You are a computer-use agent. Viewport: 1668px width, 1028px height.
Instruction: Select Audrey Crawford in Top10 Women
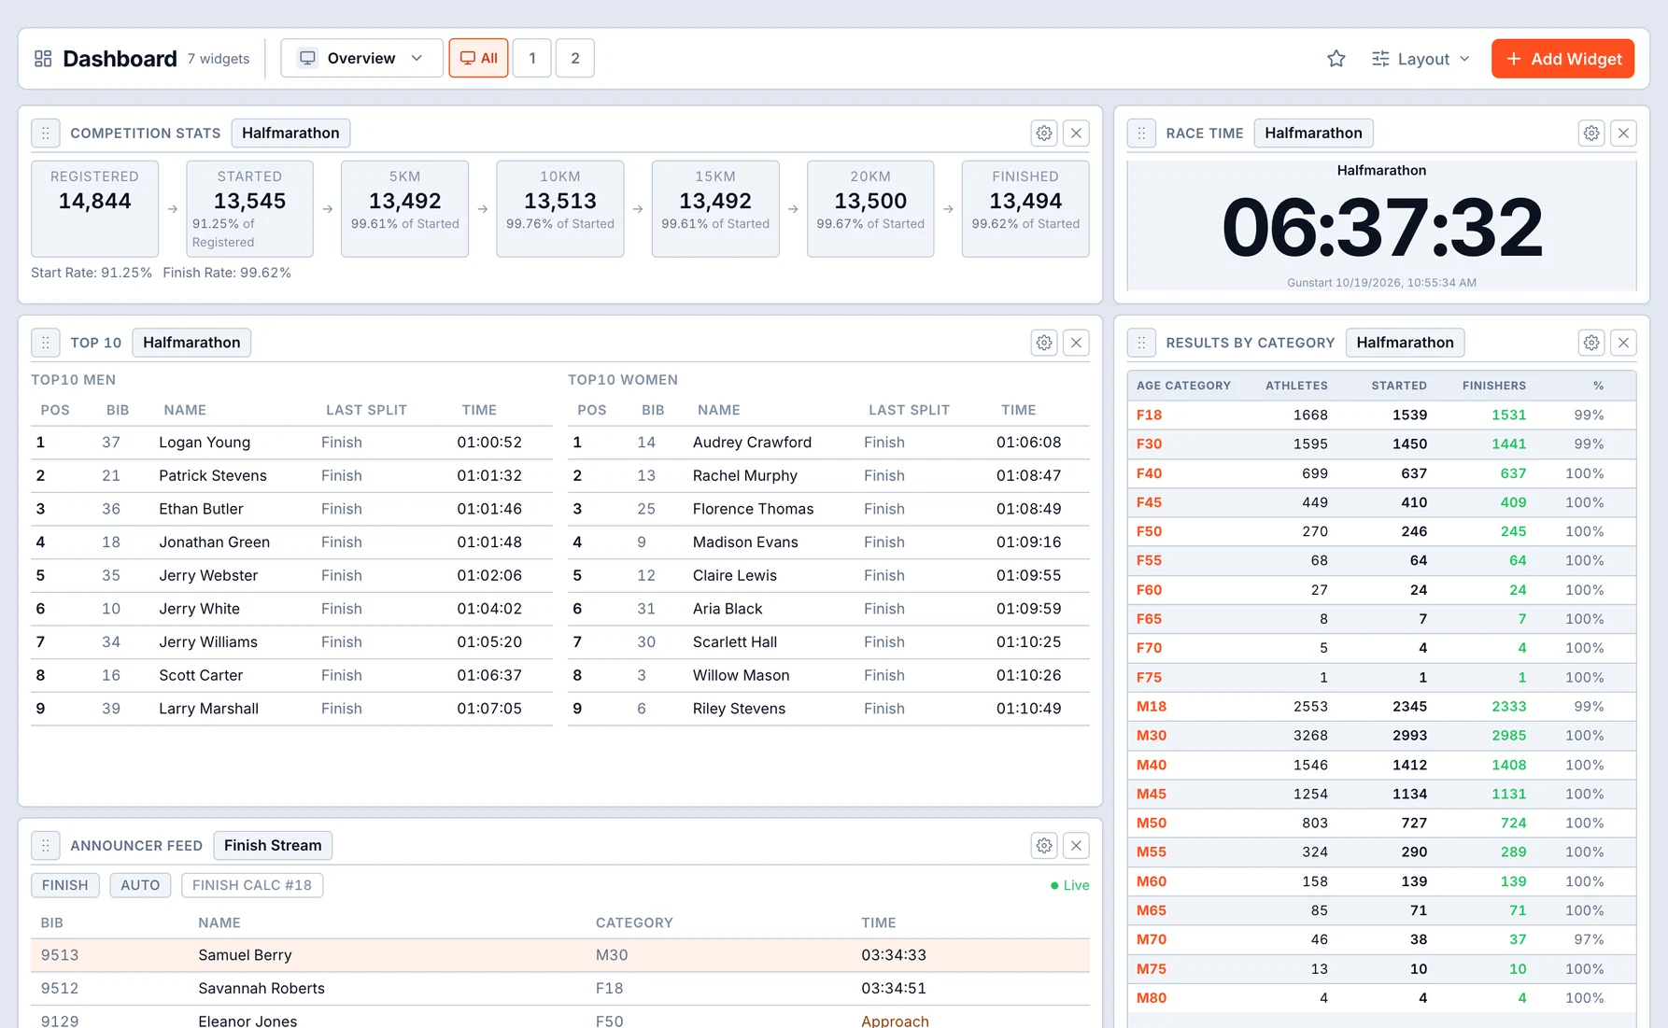pyautogui.click(x=828, y=443)
